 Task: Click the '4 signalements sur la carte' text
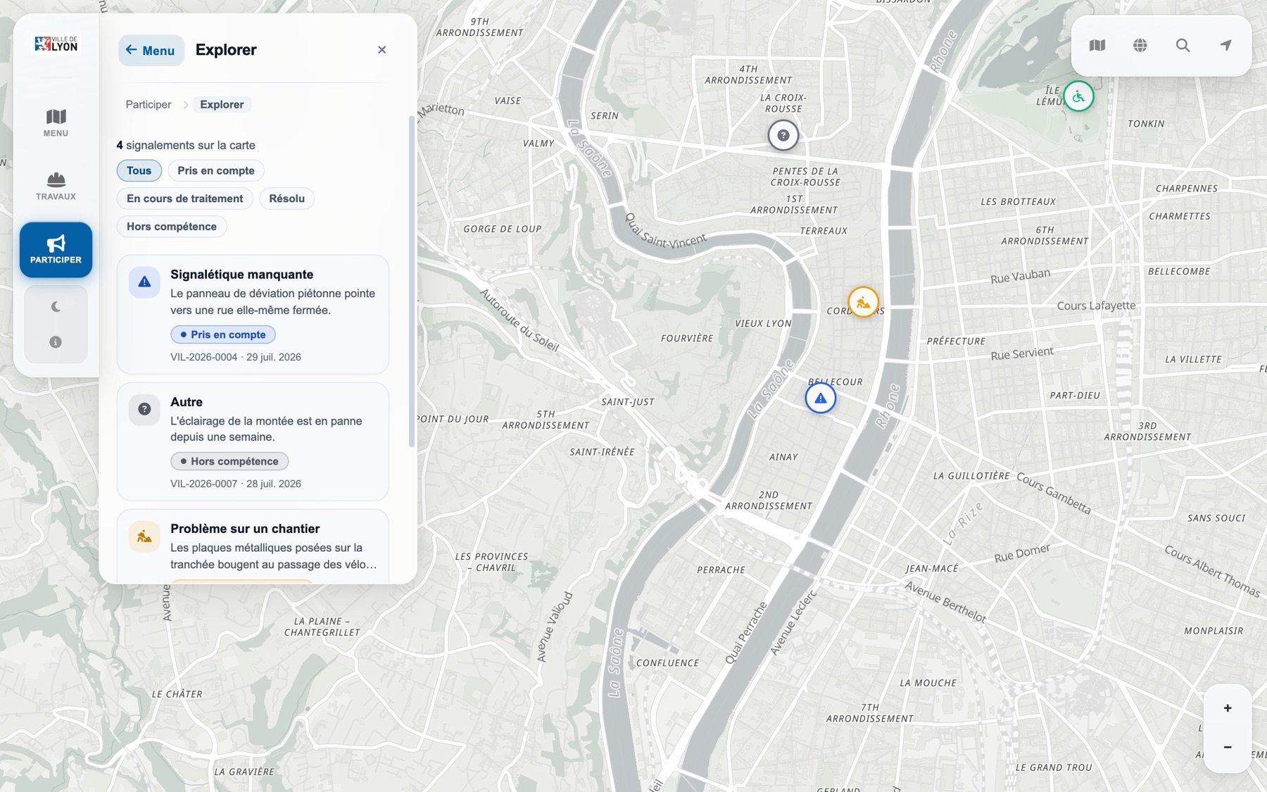186,145
